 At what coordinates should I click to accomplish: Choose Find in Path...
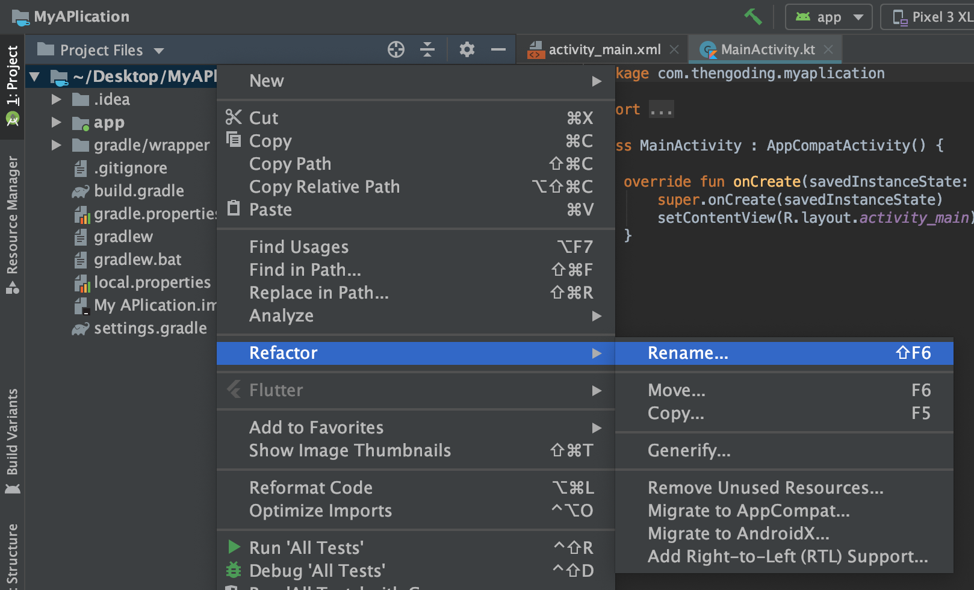click(415, 270)
